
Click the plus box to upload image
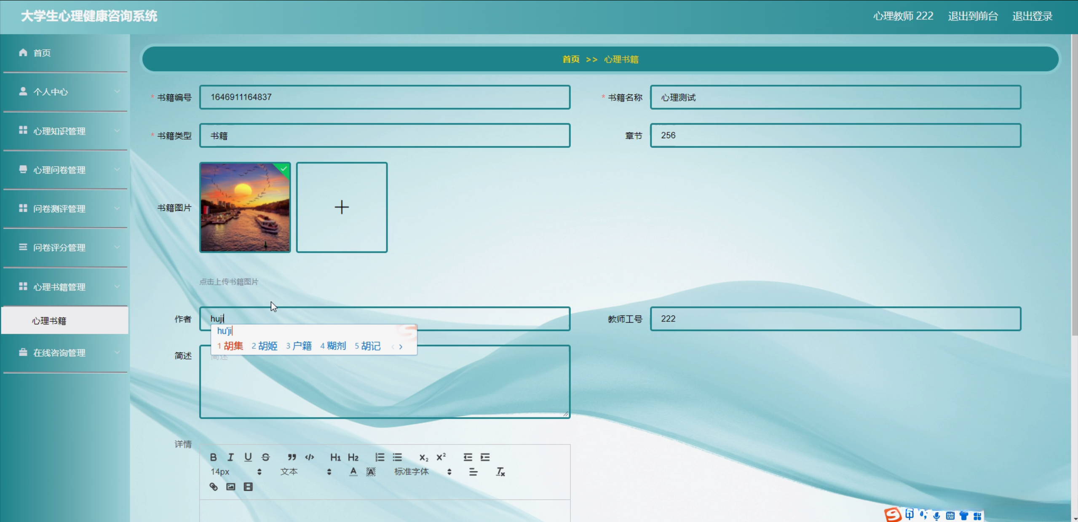342,207
